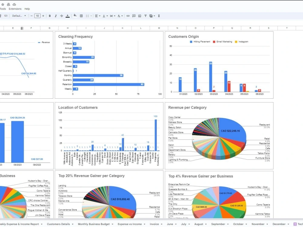
Task: Switch to the Customers Details sheet
Action: point(58,224)
